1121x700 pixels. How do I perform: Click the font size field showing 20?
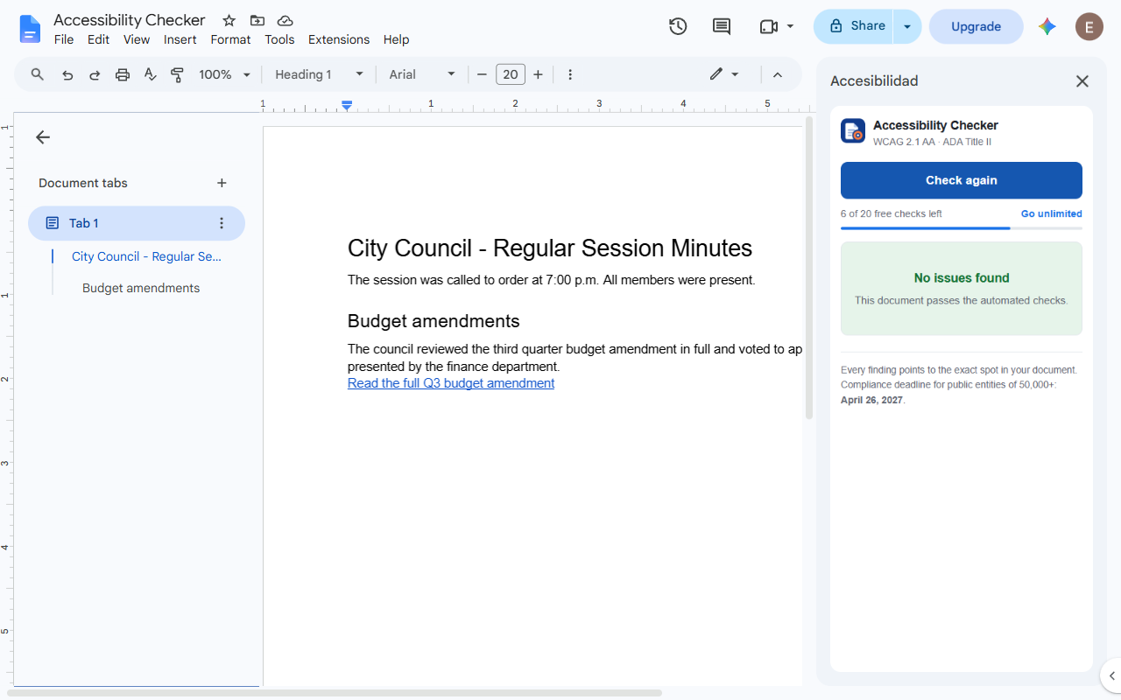(x=511, y=74)
